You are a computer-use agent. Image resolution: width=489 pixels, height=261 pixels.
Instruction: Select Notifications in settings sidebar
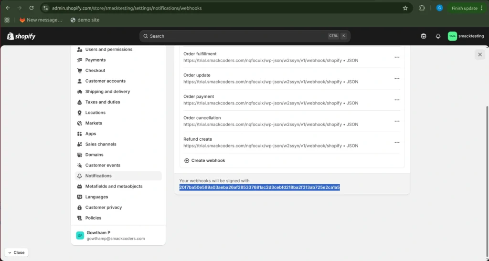pyautogui.click(x=118, y=176)
